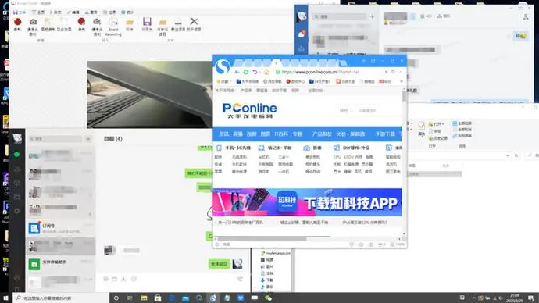Click the scissors screenshot icon in the WeChat input toolbar

pyautogui.click(x=123, y=279)
